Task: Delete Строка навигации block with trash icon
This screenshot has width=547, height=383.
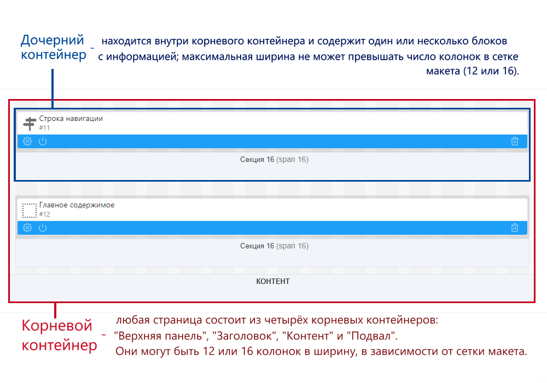Action: [514, 142]
